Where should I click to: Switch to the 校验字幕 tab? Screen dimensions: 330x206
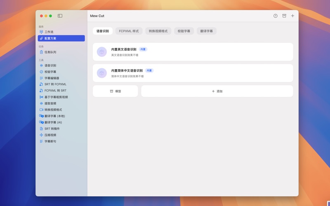pos(184,31)
